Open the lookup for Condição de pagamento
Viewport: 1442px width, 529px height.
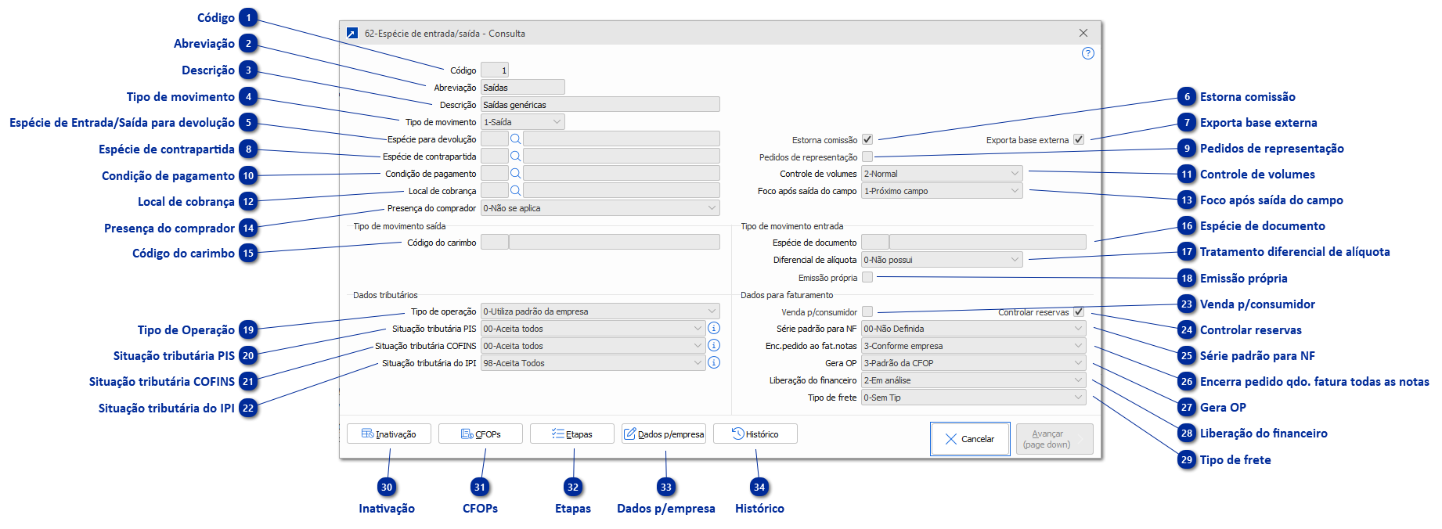(x=515, y=173)
